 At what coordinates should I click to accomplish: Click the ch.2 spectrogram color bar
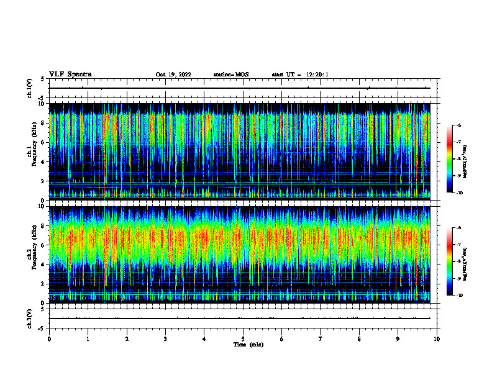[450, 261]
